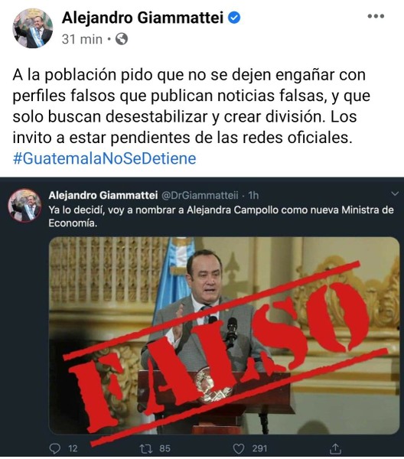
Task: Click the 1h tweet timestamp
Action: pos(253,195)
